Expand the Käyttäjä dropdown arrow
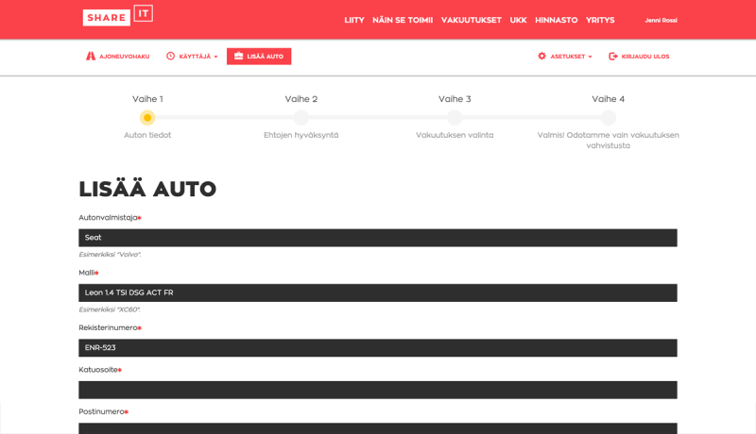 point(215,57)
